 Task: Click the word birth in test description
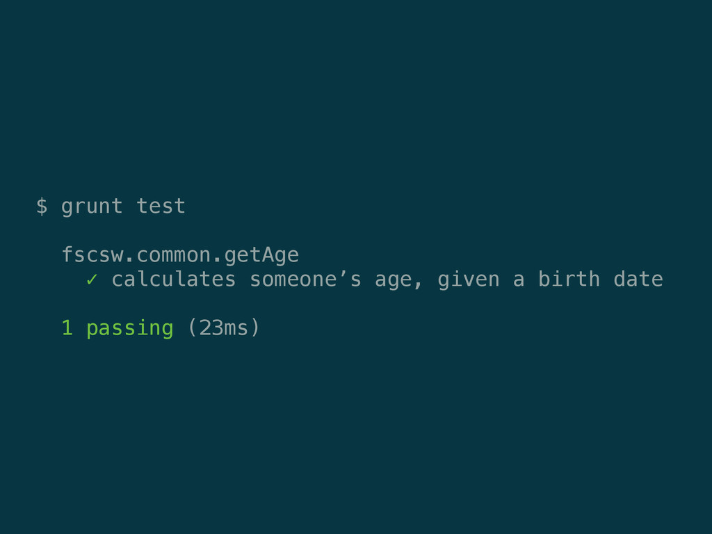[569, 280]
